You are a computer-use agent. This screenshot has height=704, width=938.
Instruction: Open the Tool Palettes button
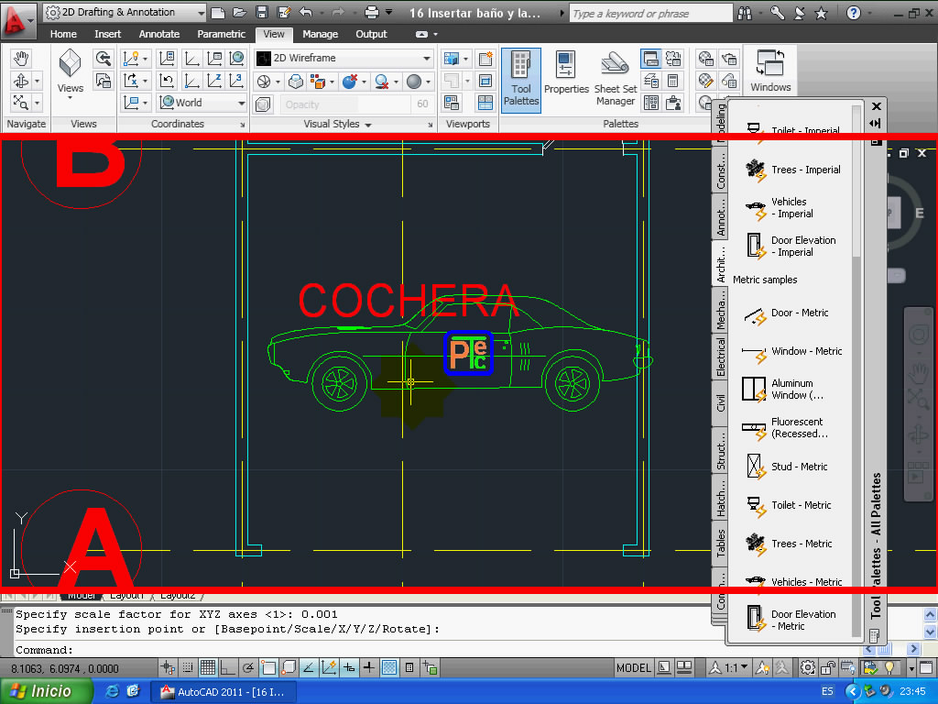521,80
